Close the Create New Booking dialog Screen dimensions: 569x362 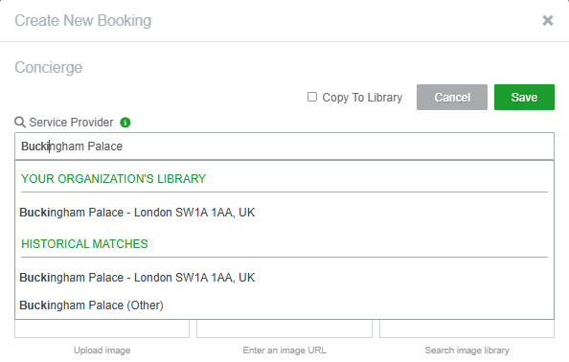click(x=548, y=21)
